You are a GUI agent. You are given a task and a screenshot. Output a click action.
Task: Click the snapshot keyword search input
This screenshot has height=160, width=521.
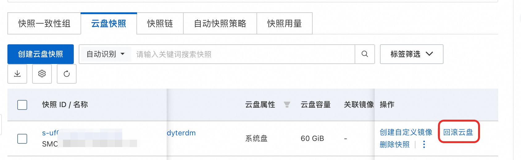tap(243, 54)
